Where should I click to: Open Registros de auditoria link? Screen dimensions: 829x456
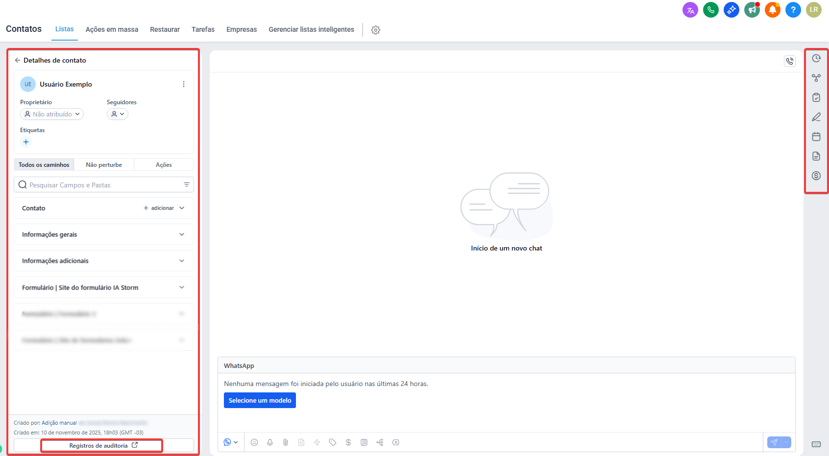click(103, 446)
